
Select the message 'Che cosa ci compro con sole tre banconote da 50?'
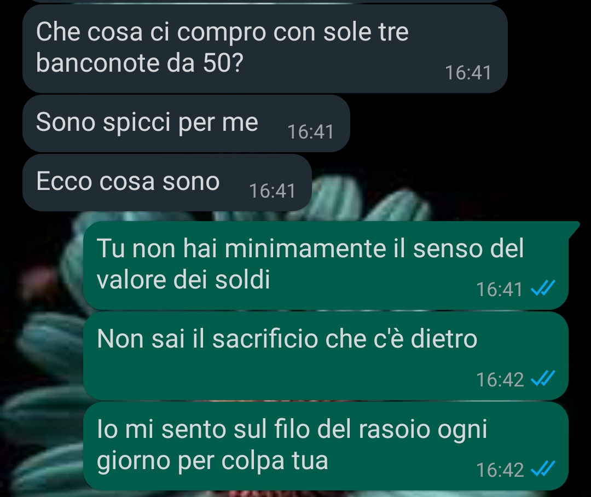(x=265, y=49)
